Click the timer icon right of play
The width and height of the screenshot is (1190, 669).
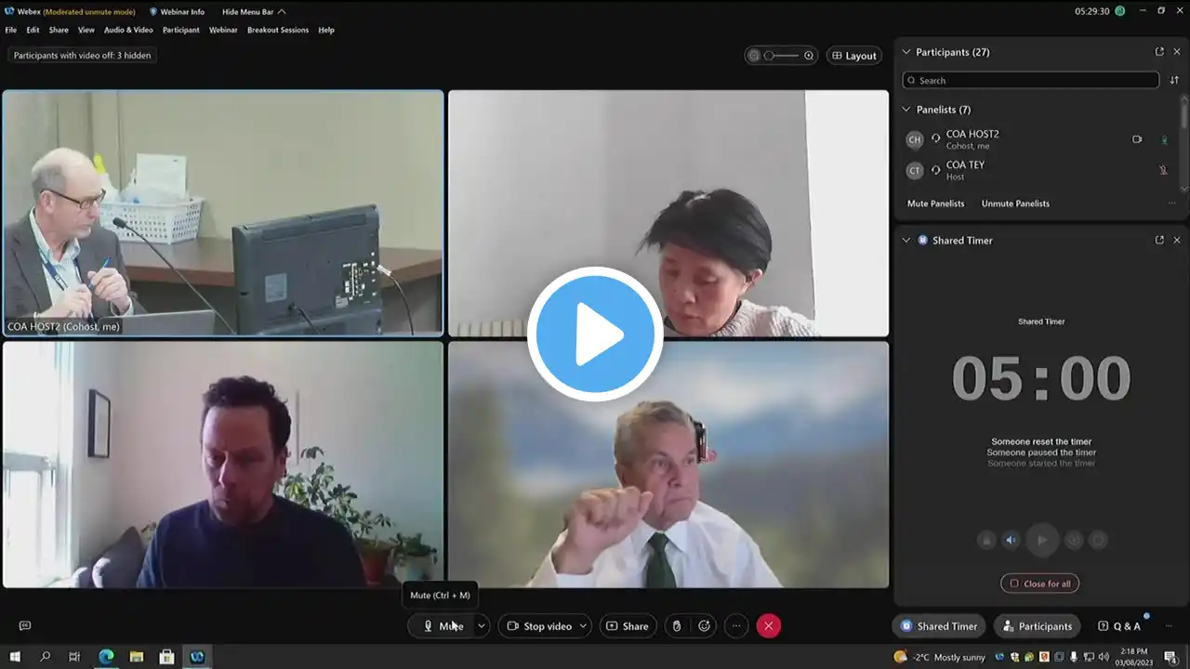point(1072,540)
